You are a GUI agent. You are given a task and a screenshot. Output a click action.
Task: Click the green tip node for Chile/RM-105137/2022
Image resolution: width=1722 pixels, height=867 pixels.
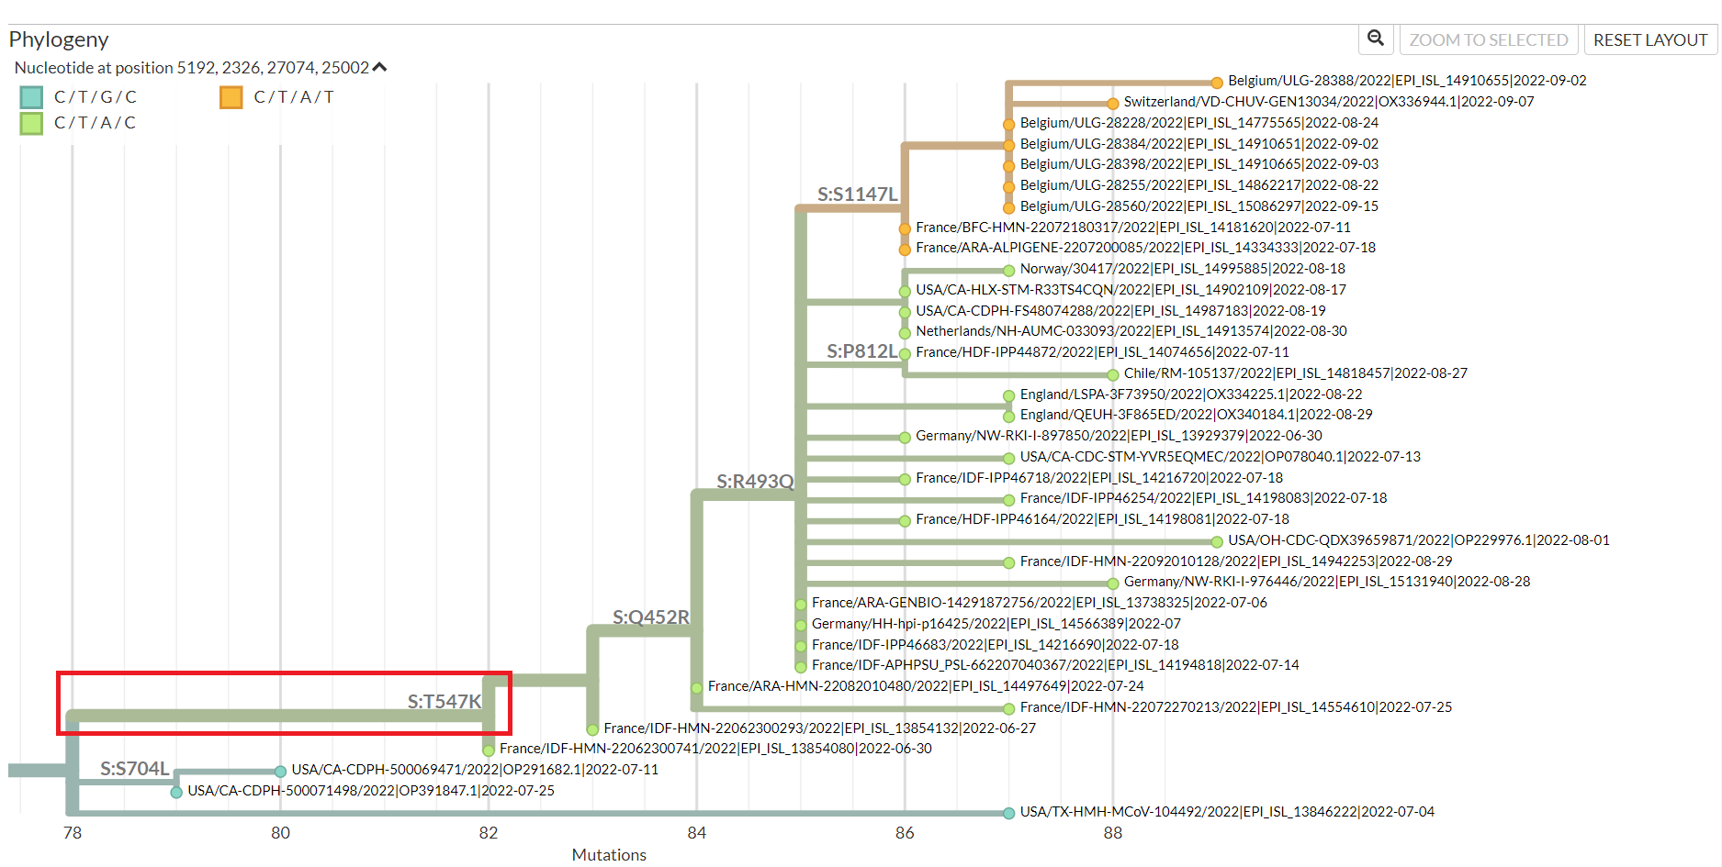(1113, 373)
